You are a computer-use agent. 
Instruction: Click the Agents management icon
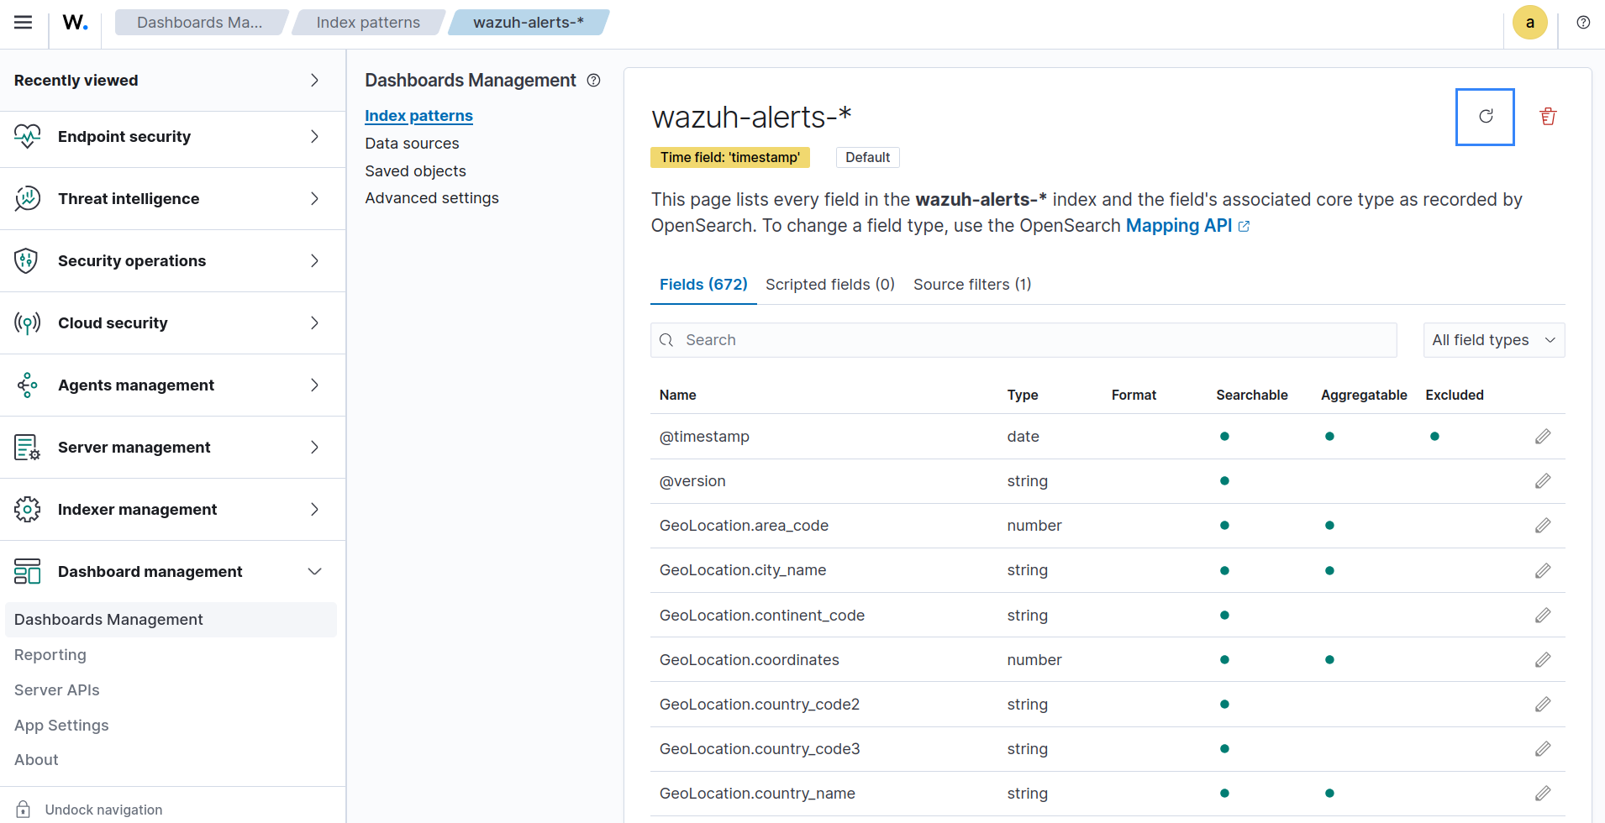pyautogui.click(x=28, y=385)
